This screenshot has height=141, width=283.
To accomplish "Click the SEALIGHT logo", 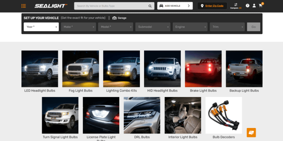I will coord(51,6).
